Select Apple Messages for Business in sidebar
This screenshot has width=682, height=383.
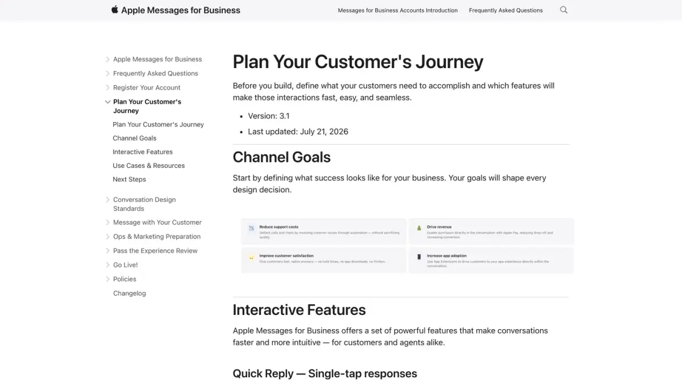click(157, 59)
